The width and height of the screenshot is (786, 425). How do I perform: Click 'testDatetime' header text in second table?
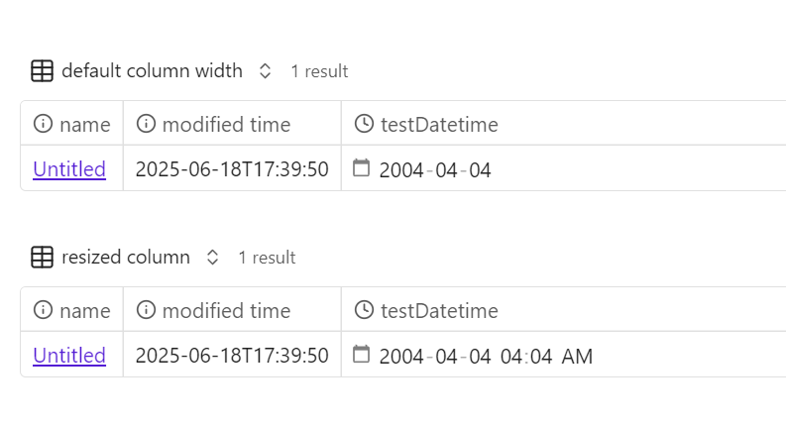[x=439, y=311]
